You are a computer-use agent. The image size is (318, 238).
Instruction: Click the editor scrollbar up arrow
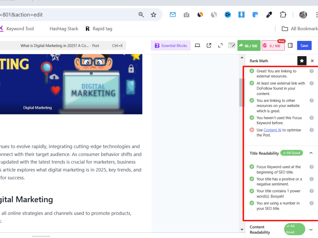(242, 58)
